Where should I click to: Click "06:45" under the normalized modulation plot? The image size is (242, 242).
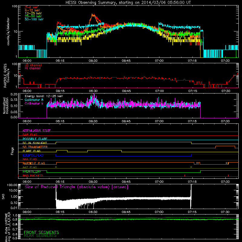click(x=126, y=121)
